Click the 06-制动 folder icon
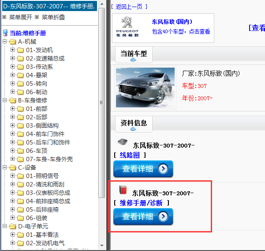The height and width of the screenshot is (251, 265). [x=20, y=92]
